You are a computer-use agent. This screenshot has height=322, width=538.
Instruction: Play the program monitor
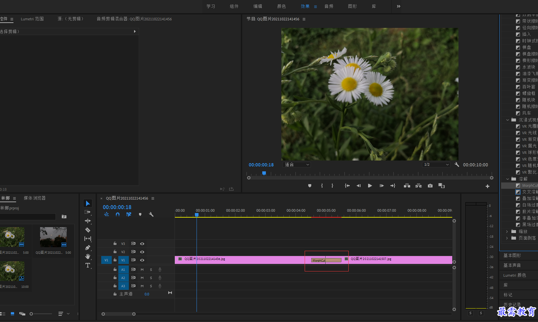(370, 186)
